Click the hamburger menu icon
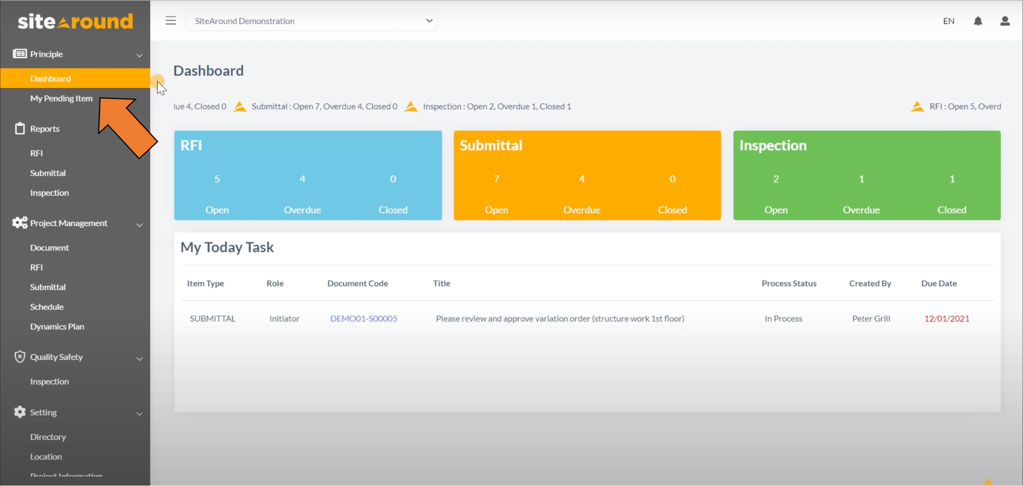The image size is (1023, 486). click(x=171, y=21)
